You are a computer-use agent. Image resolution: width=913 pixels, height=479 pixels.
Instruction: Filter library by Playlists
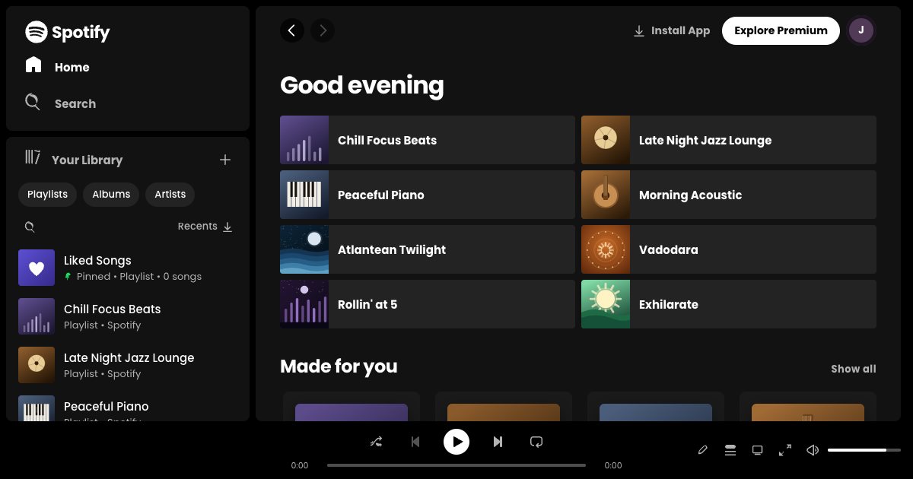[47, 195]
